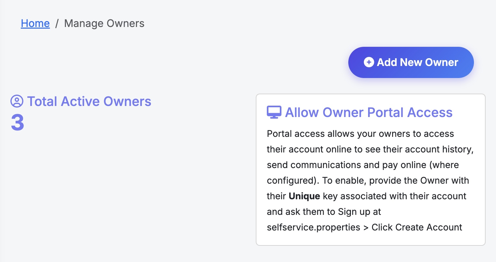Click the breadcrumb separator between Home and Manage Owners
Image resolution: width=496 pixels, height=262 pixels.
click(x=57, y=23)
